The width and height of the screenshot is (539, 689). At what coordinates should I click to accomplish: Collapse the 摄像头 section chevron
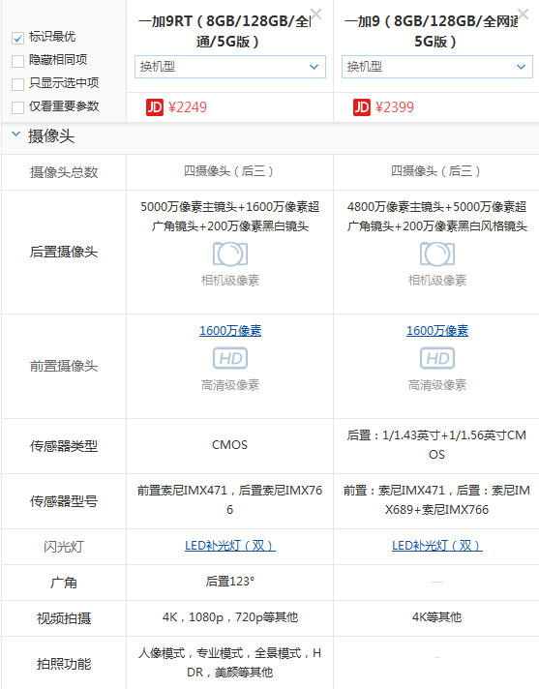15,135
